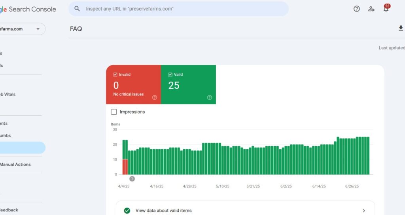The height and width of the screenshot is (215, 405).
Task: Click the 5/10/25 axis date label
Action: (223, 186)
